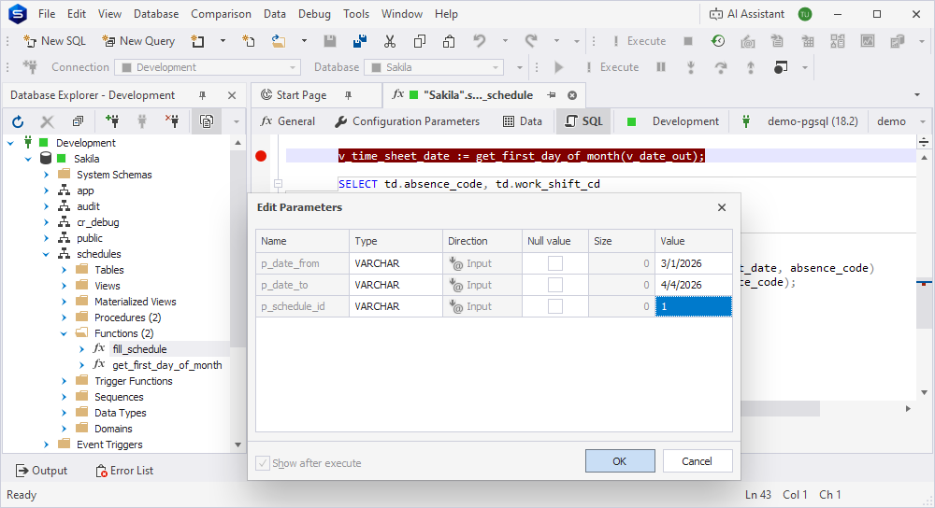Open the Tools menu
The image size is (935, 508).
pos(356,14)
